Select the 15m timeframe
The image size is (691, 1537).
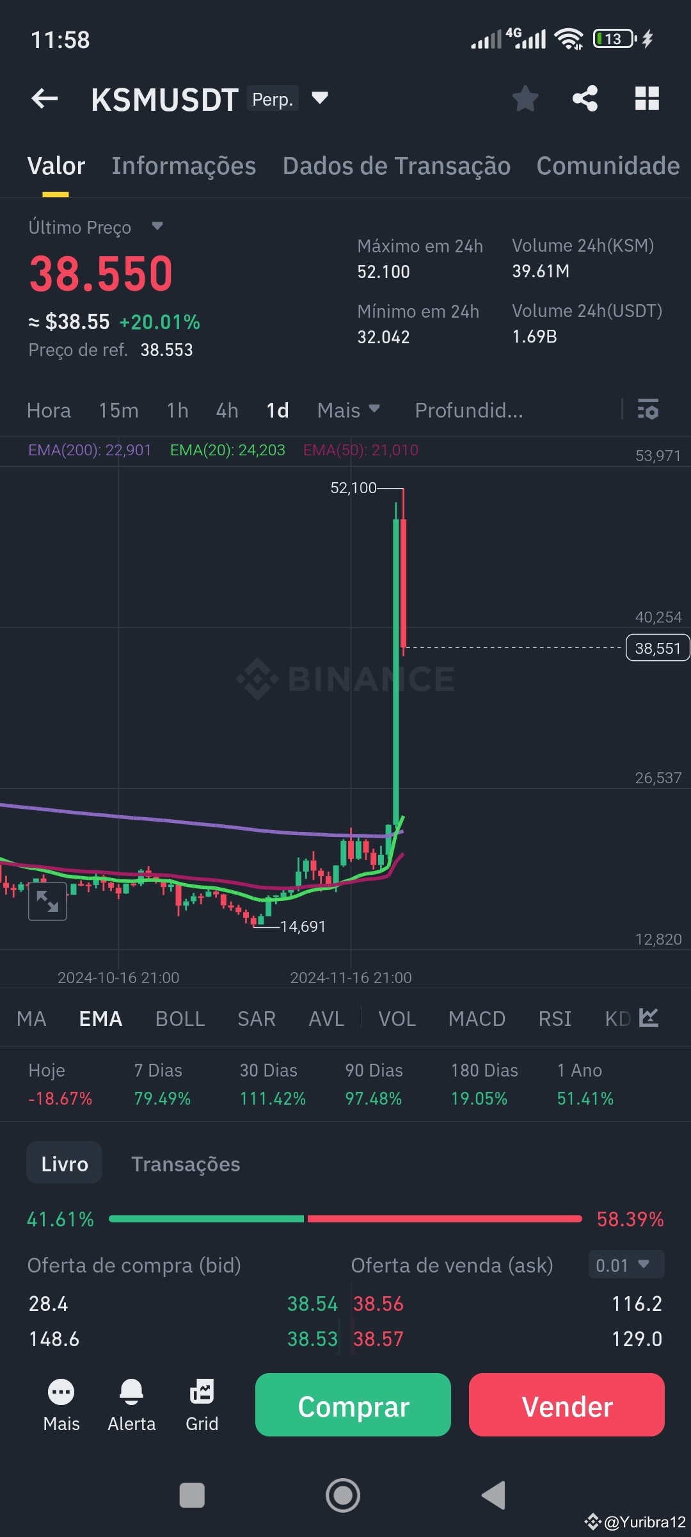pyautogui.click(x=118, y=410)
